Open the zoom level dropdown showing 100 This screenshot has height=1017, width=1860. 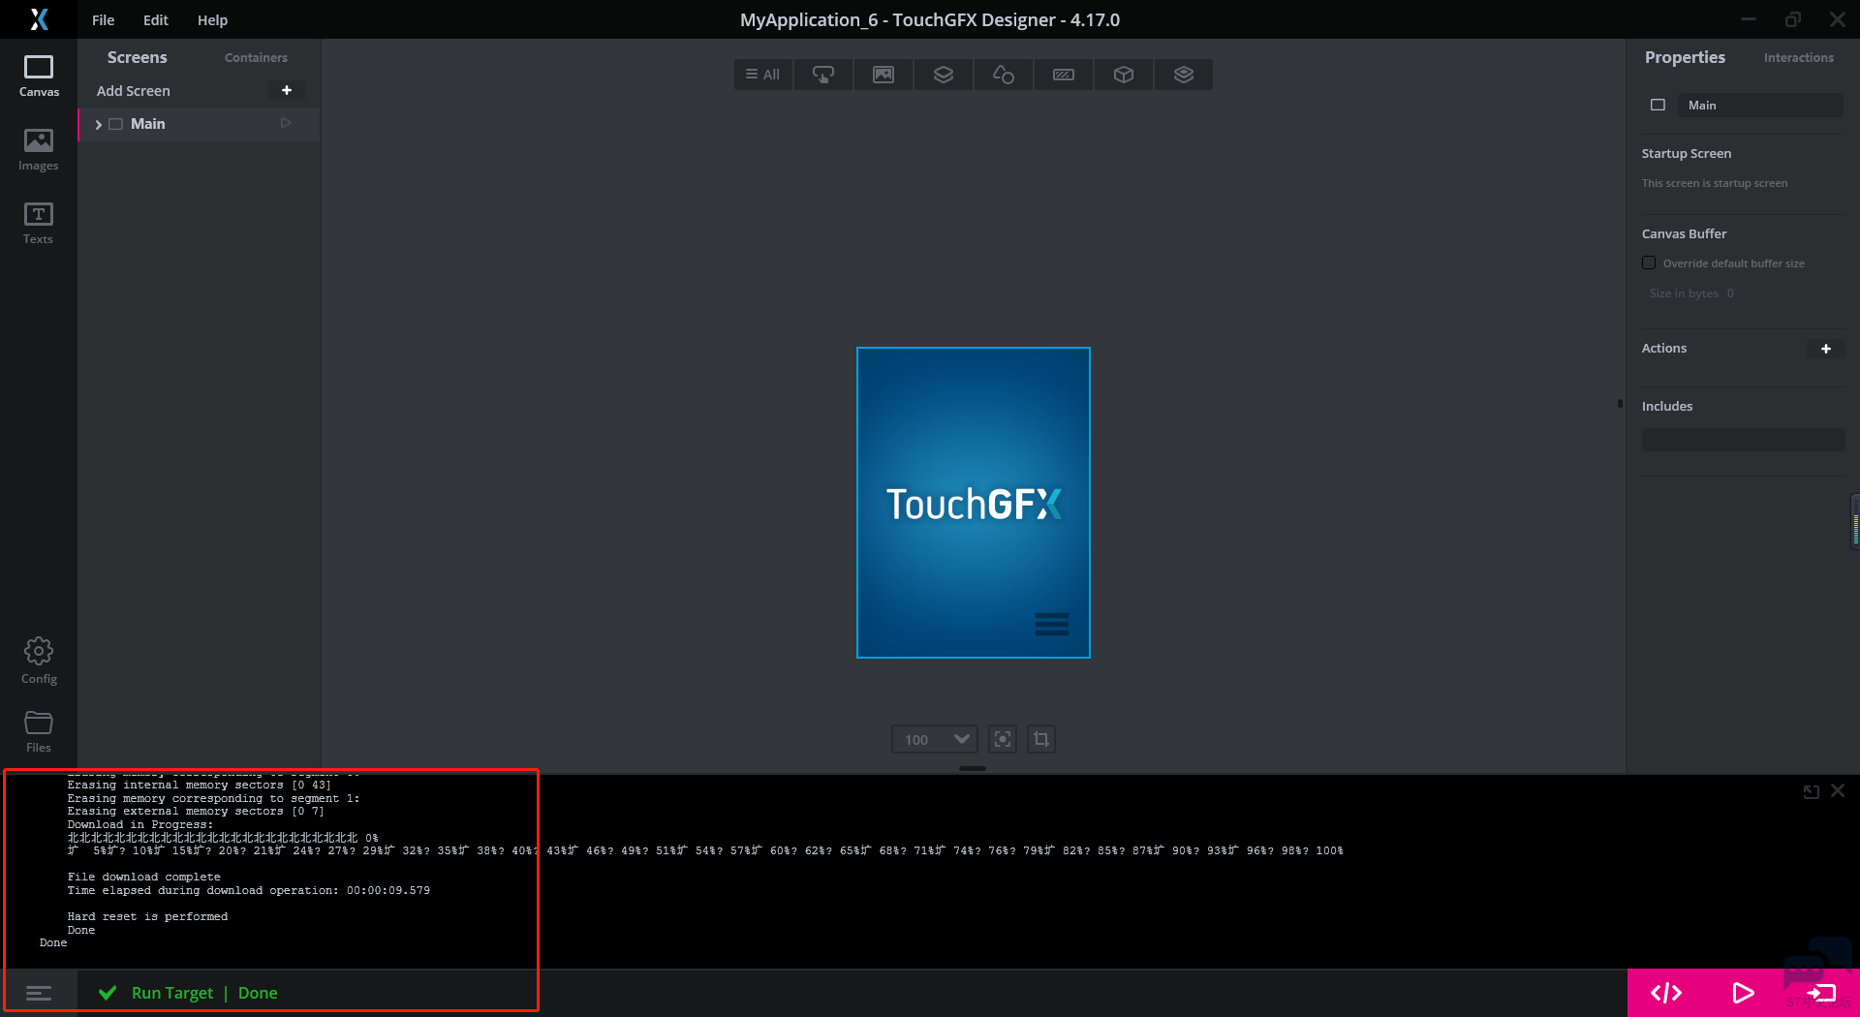pos(935,739)
